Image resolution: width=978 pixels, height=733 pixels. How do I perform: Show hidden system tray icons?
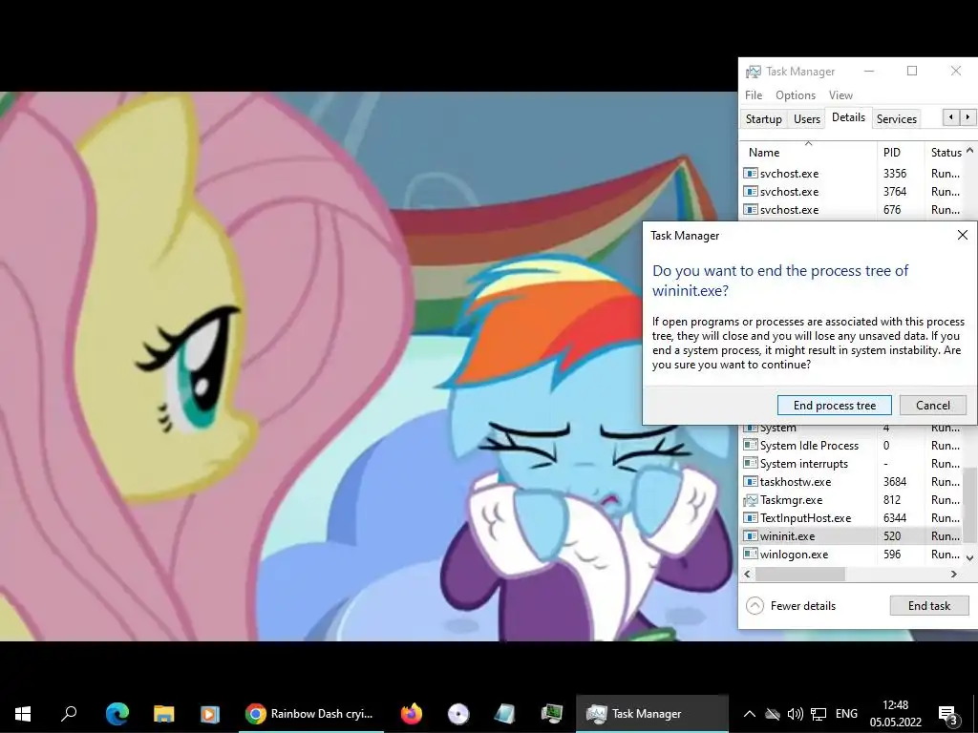pos(750,714)
